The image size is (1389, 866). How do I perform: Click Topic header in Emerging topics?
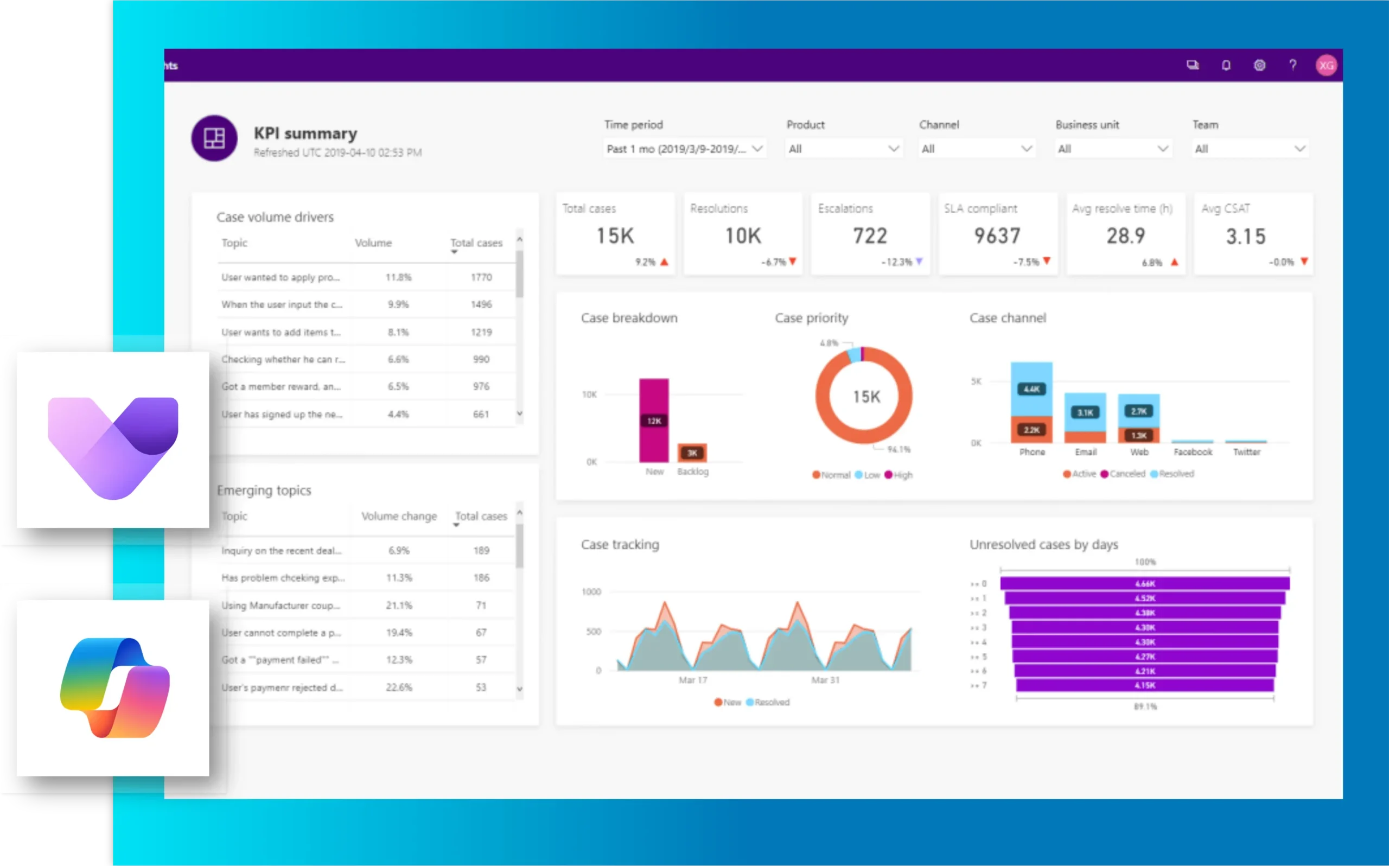pyautogui.click(x=234, y=516)
